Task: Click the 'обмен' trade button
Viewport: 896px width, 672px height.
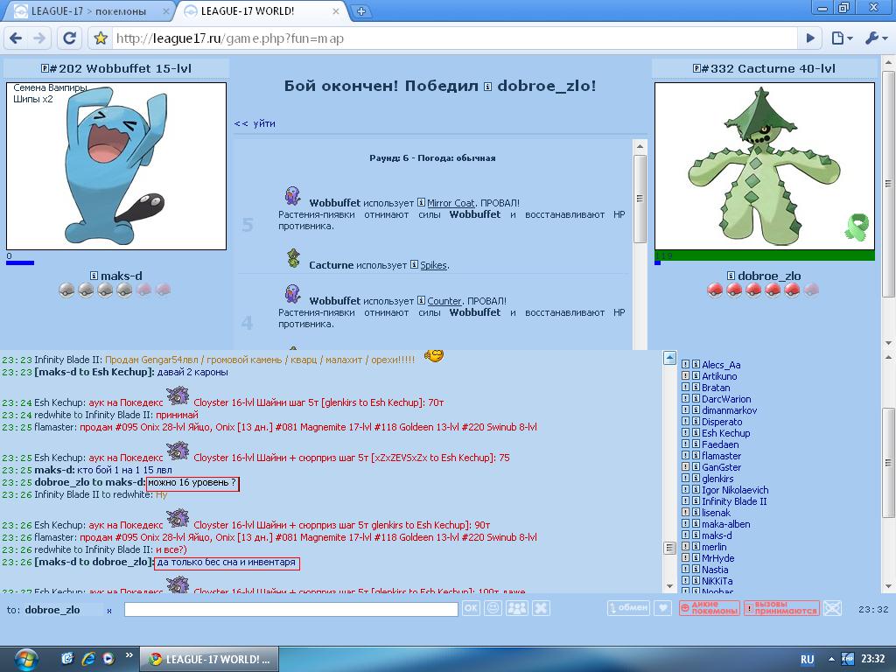Action: (628, 608)
